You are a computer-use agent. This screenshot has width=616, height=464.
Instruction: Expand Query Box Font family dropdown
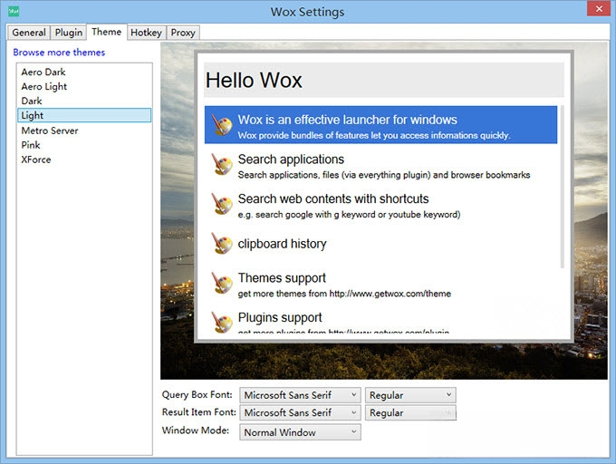(x=300, y=395)
